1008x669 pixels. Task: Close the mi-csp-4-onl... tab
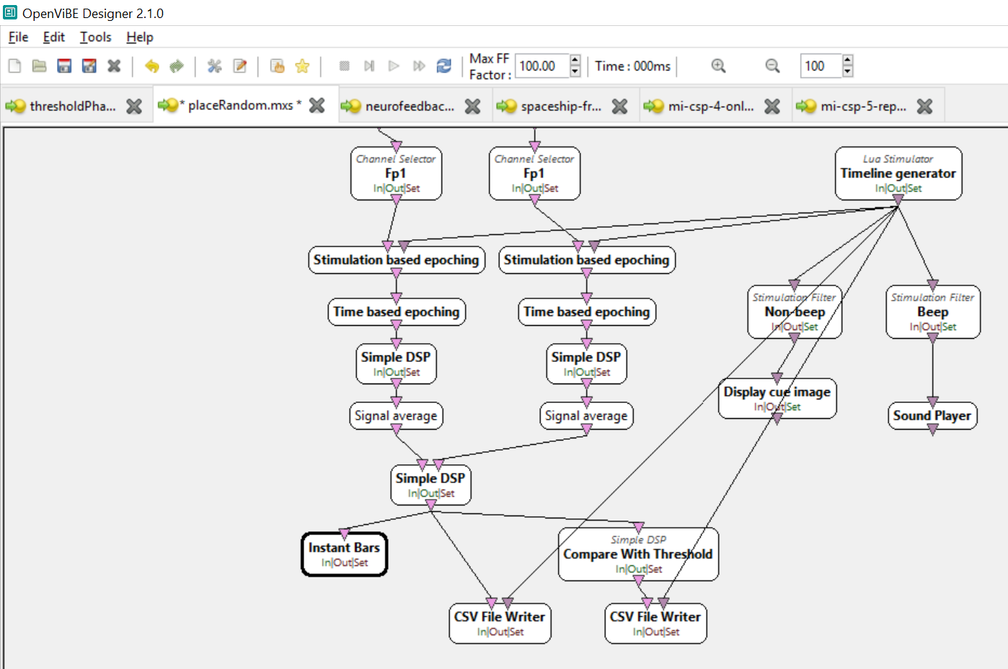click(x=772, y=106)
